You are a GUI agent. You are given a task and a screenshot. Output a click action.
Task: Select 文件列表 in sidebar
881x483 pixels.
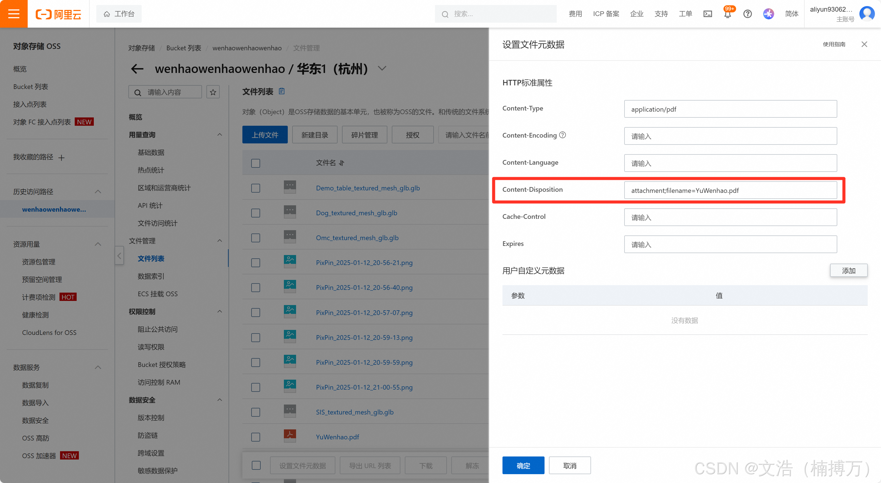coord(151,259)
